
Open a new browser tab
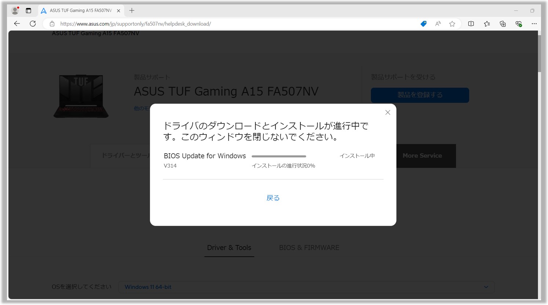[x=132, y=11]
